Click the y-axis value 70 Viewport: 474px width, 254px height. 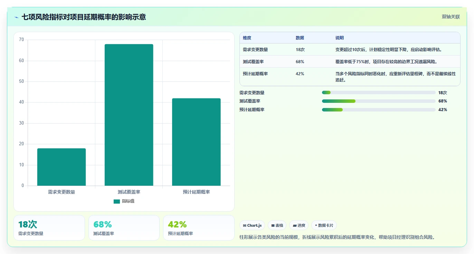[x=21, y=40]
